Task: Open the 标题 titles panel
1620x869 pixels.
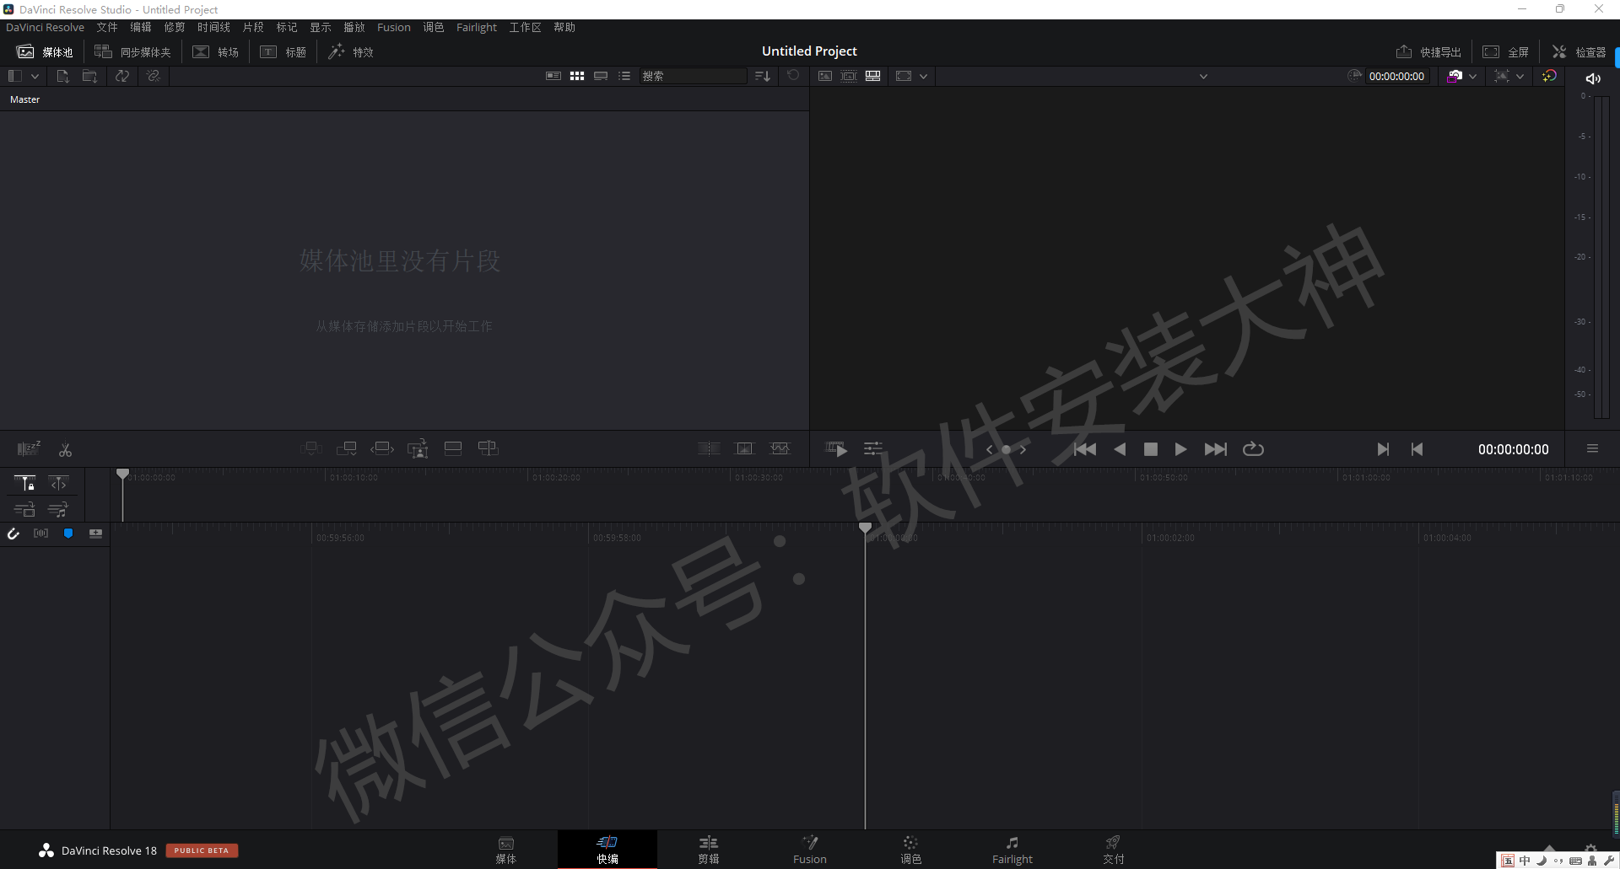Action: (283, 52)
